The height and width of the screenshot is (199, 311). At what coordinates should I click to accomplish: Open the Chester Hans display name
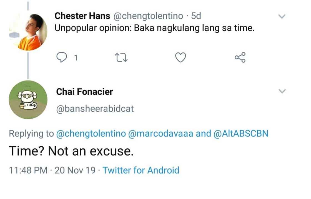[82, 16]
